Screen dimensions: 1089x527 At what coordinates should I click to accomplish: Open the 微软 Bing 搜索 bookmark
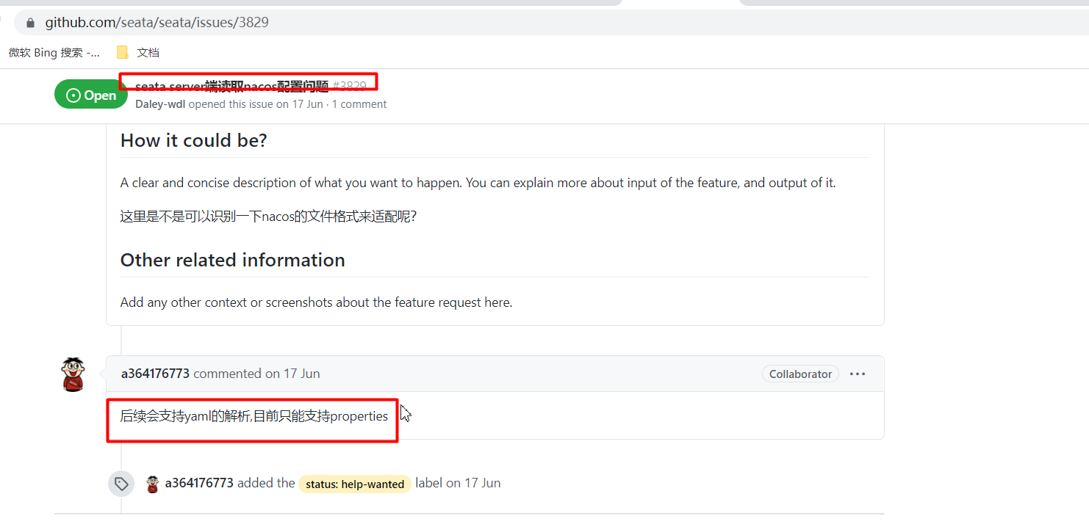[54, 52]
